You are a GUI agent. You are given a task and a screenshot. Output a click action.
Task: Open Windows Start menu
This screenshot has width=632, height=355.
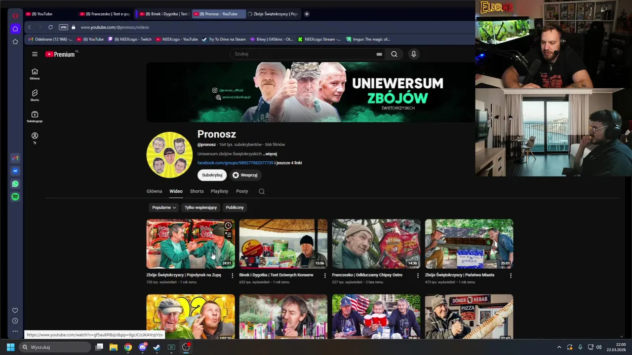click(x=10, y=347)
